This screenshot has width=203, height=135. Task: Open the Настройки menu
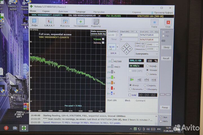point(99,12)
